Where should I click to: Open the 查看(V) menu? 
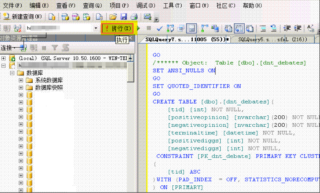coord(66,5)
